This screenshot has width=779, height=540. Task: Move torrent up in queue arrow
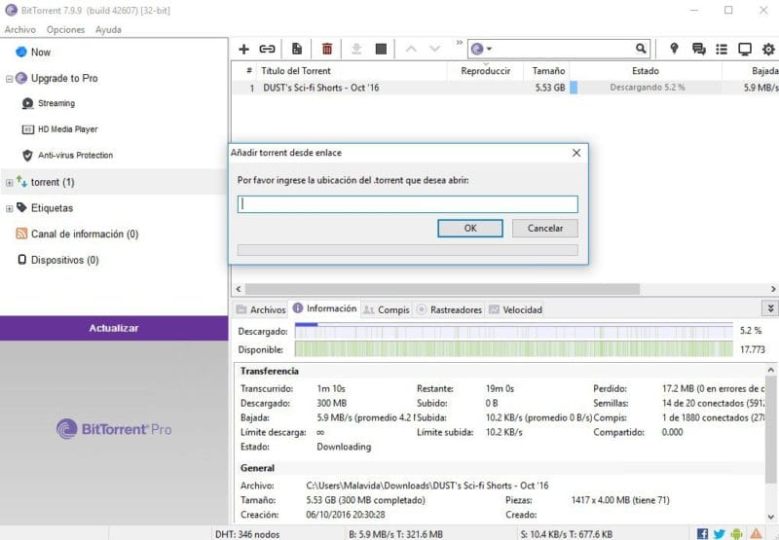pyautogui.click(x=411, y=49)
